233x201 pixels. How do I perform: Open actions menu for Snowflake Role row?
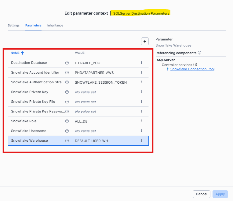click(142, 121)
